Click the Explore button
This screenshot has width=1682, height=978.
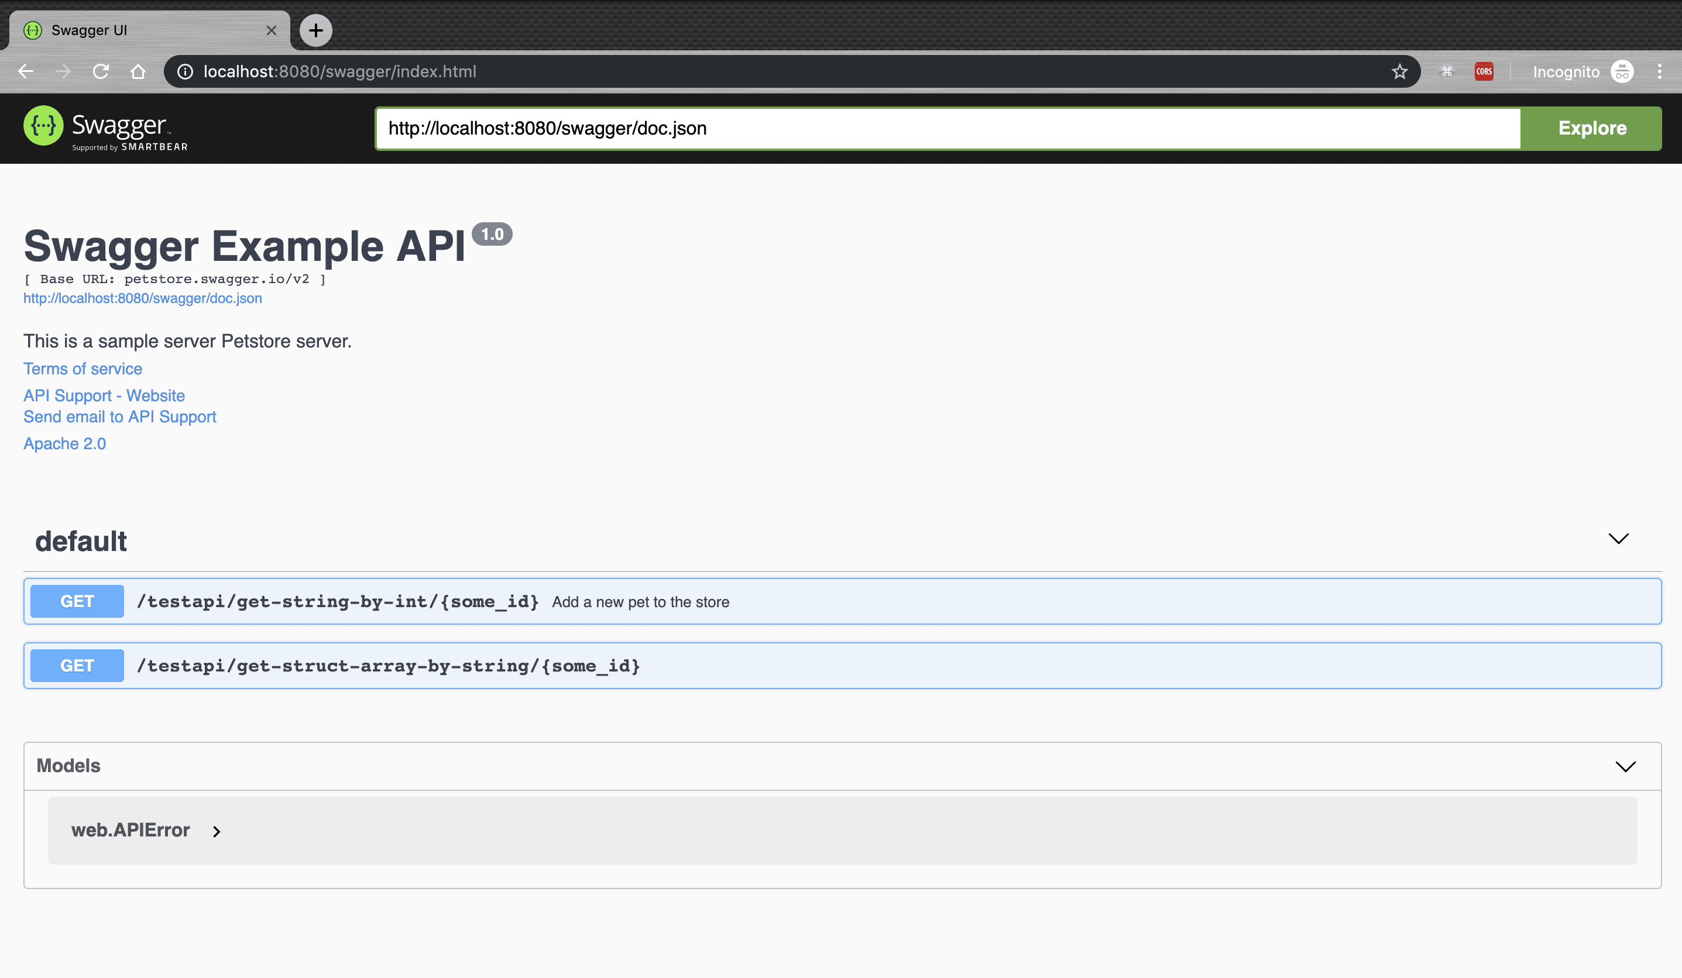[x=1592, y=128]
